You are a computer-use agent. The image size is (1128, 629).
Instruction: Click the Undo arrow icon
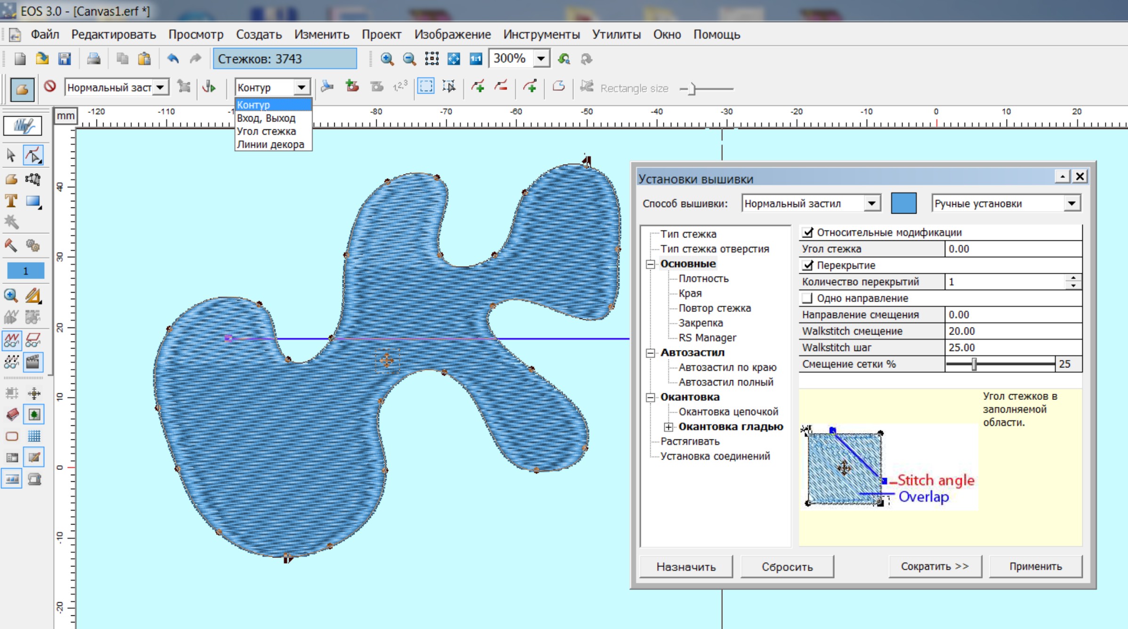pos(173,59)
